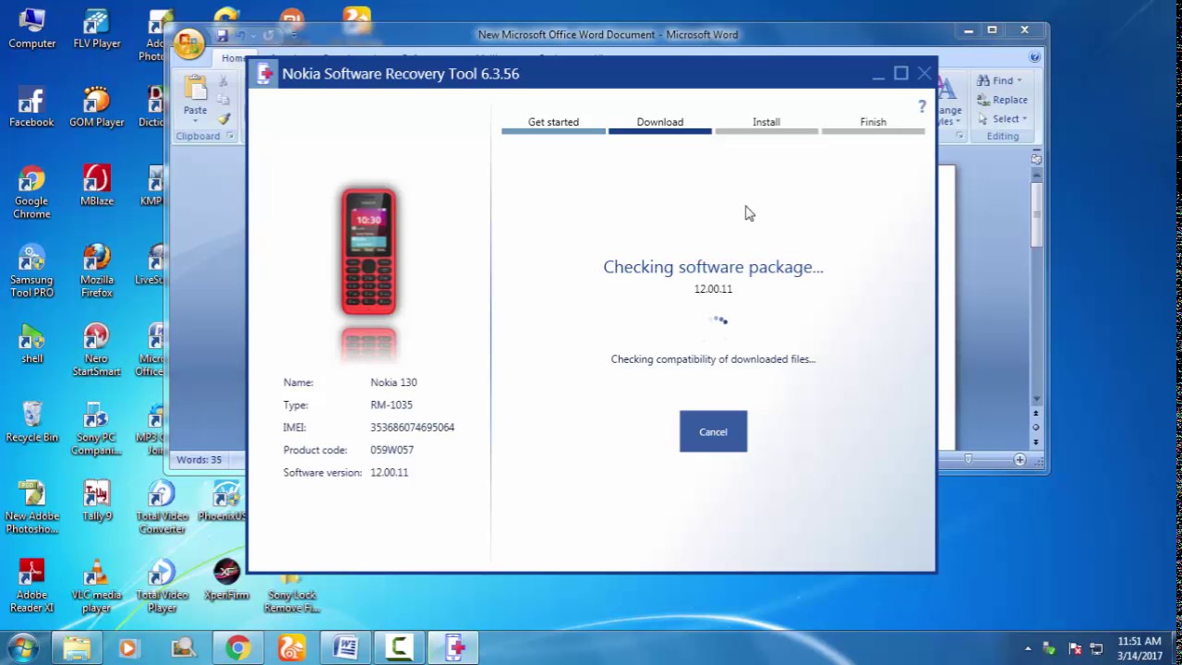Toggle the ruler button above Word scrollbar
This screenshot has width=1182, height=665.
tap(1036, 159)
